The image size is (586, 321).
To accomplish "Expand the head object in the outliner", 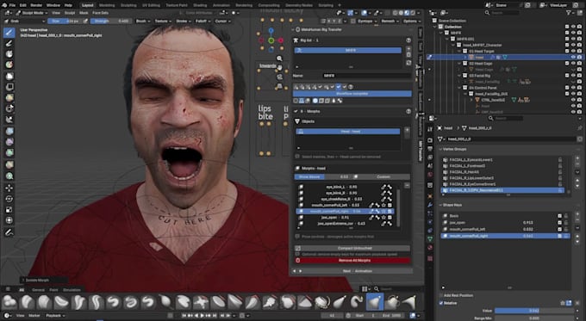I will tap(465, 57).
